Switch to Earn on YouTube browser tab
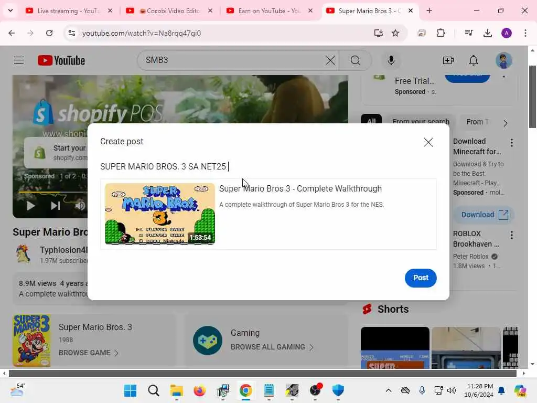This screenshot has width=537, height=403. [x=269, y=10]
